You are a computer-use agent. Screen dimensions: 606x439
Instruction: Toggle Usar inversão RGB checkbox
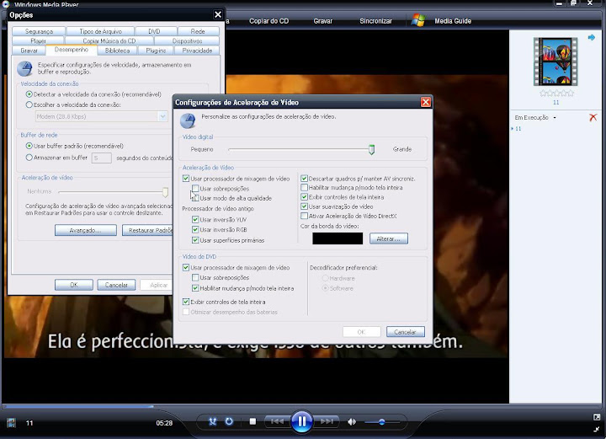click(195, 229)
